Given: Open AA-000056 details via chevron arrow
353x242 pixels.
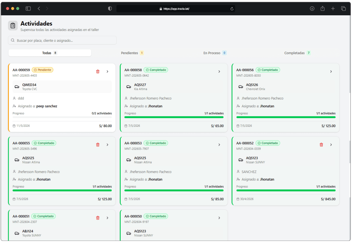Looking at the screenshot, I should (331, 72).
